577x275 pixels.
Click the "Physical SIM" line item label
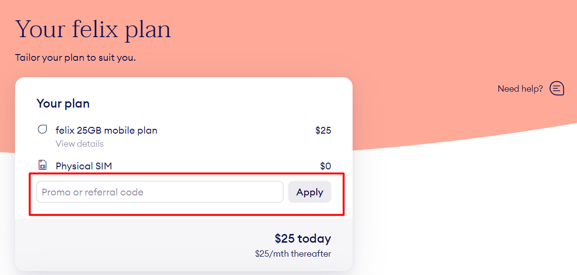tap(84, 166)
